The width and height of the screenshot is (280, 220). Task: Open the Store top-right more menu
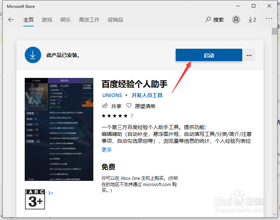[x=269, y=19]
